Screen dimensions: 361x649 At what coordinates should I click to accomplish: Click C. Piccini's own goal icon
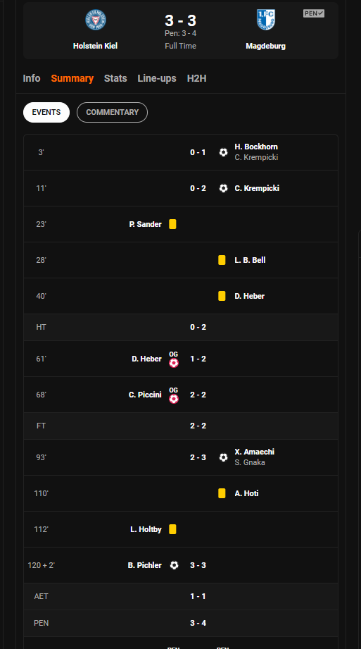pos(174,399)
